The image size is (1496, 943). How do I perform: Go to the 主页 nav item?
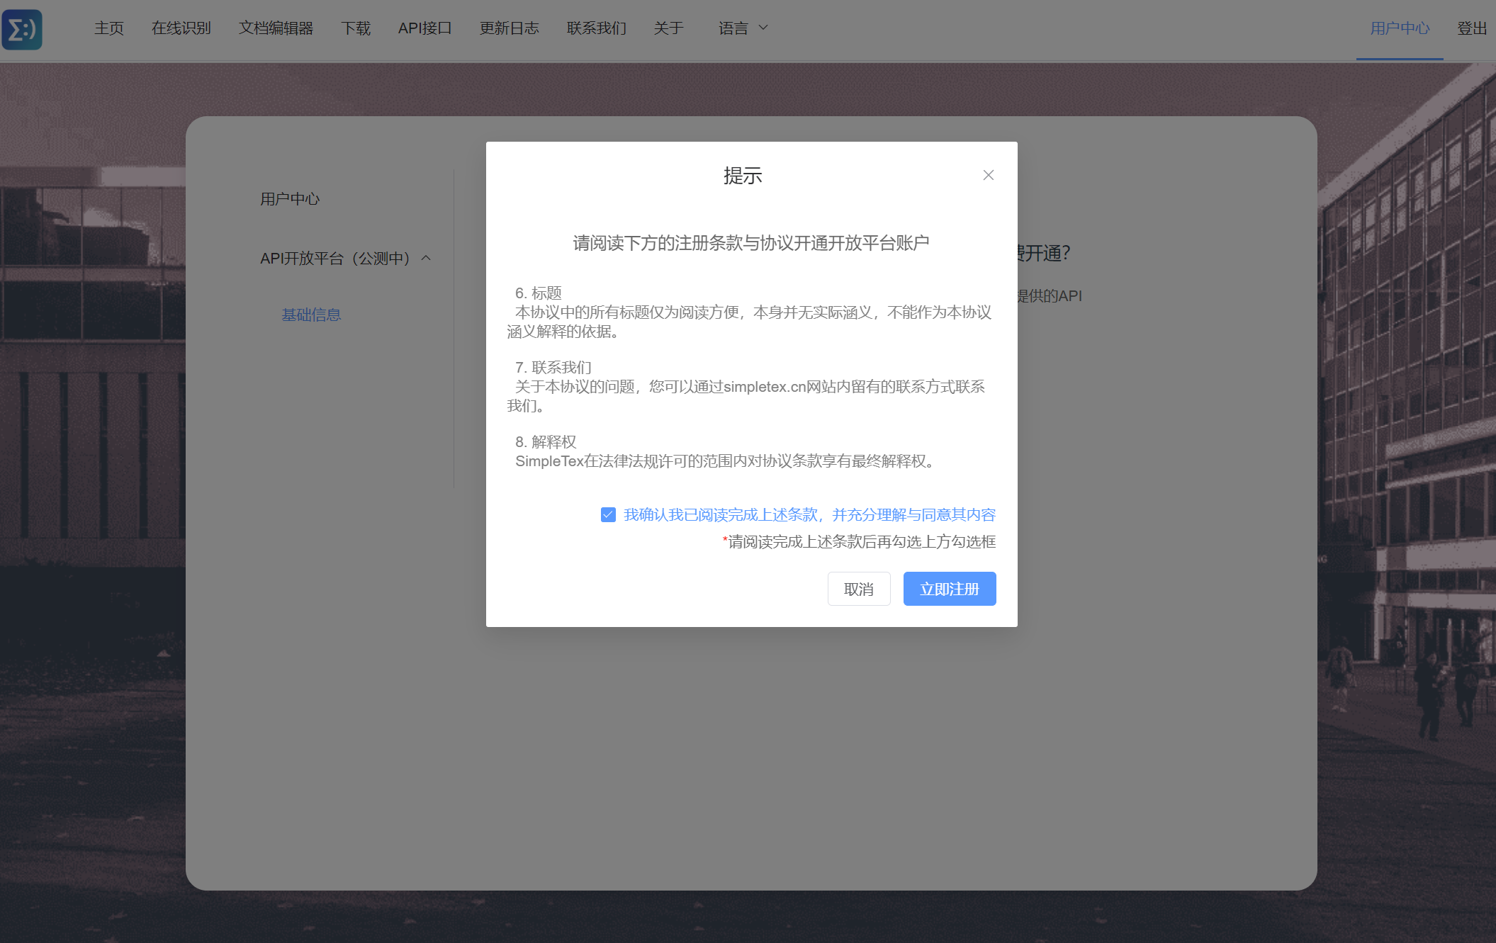[109, 28]
